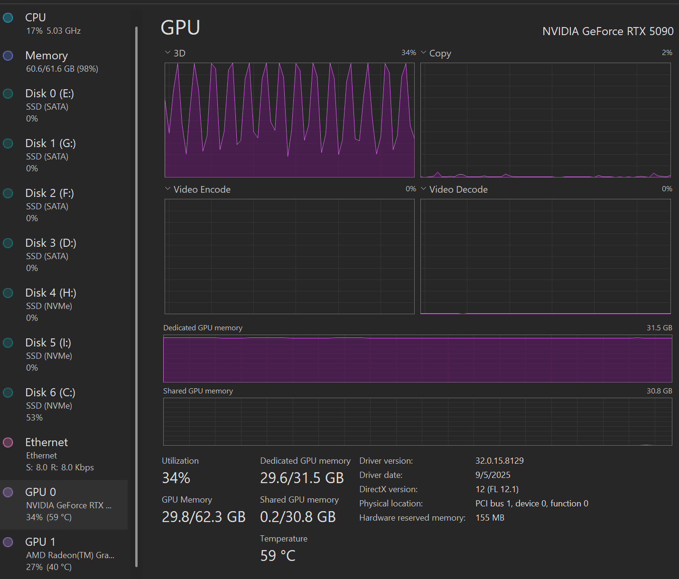The width and height of the screenshot is (679, 579).
Task: Click "PCI bus 1, device 0, function 0"
Action: (532, 504)
